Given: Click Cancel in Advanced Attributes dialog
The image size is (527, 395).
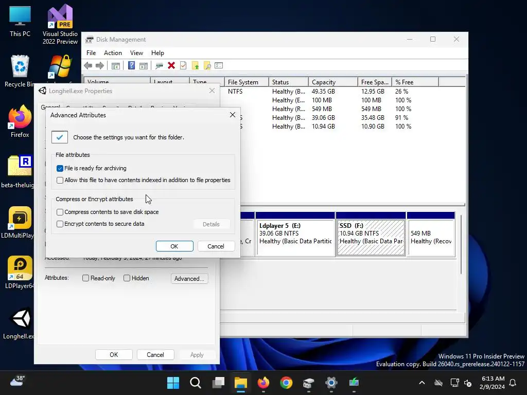Looking at the screenshot, I should pyautogui.click(x=216, y=246).
